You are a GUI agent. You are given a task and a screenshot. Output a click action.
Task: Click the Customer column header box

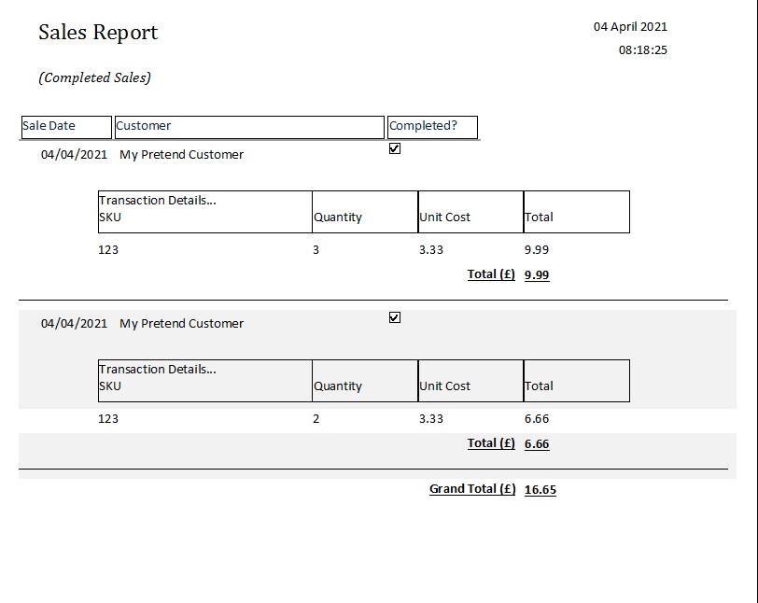pyautogui.click(x=248, y=126)
